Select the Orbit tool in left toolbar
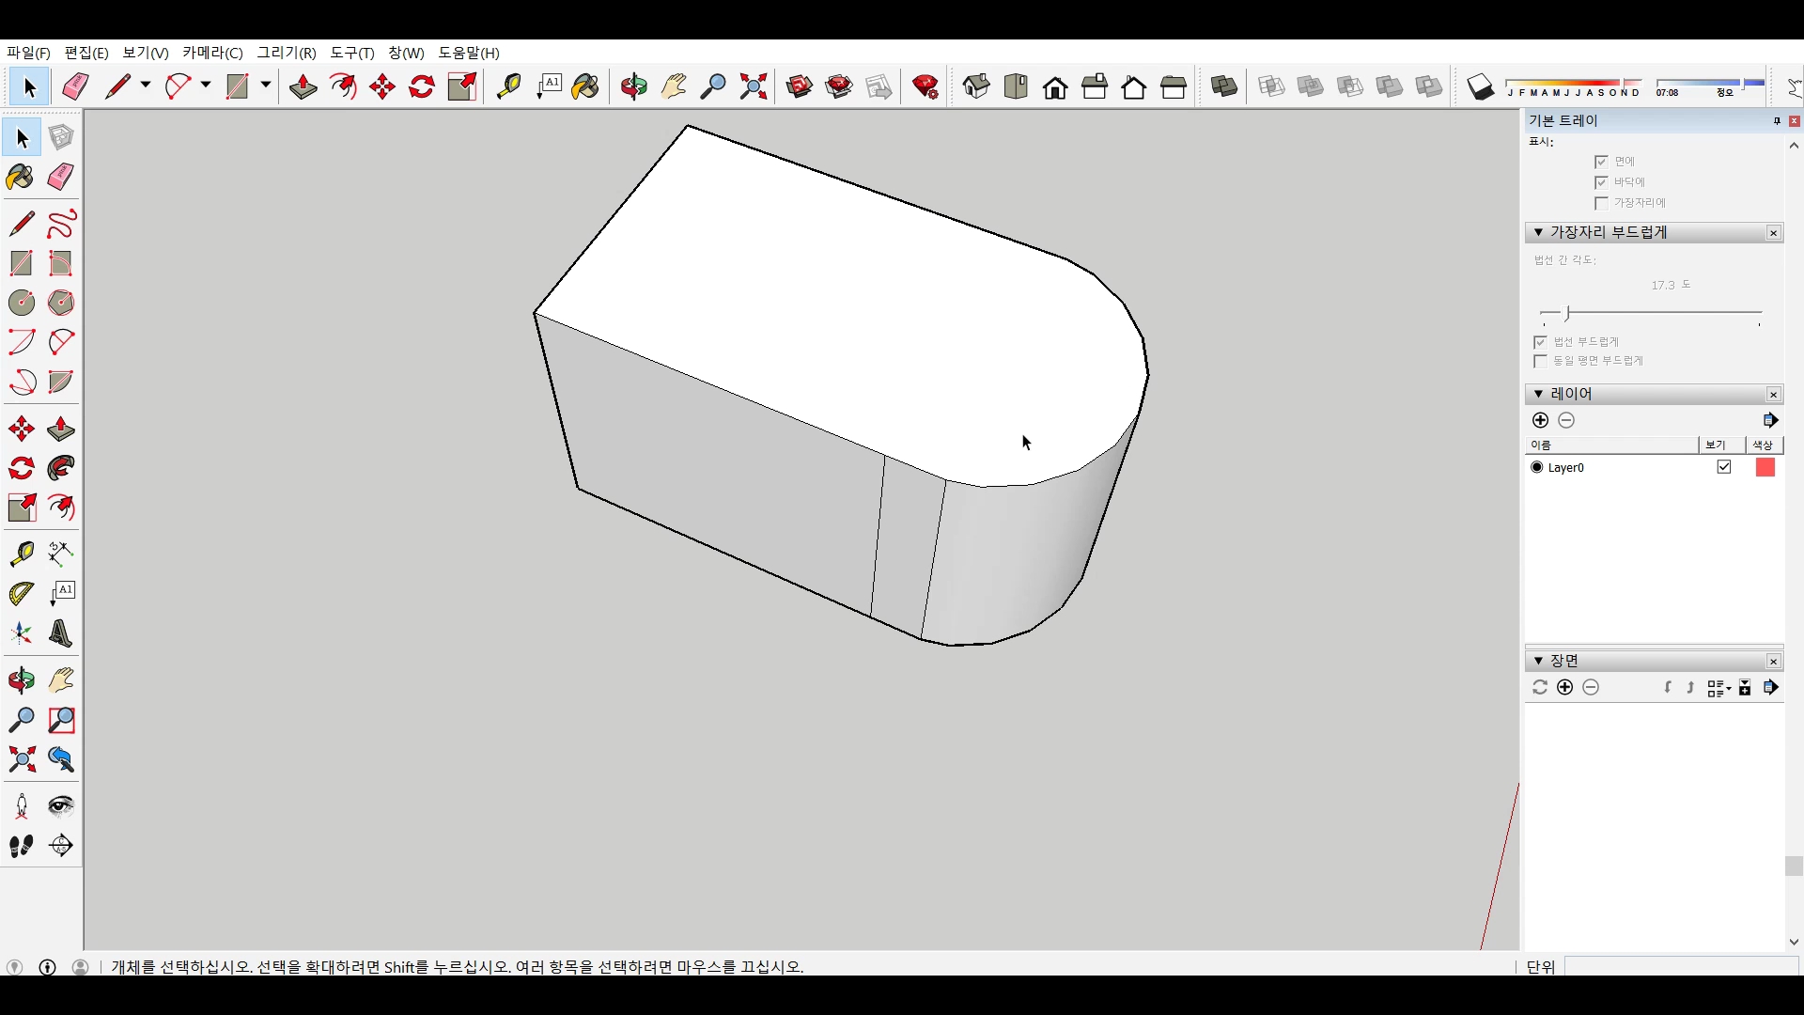 click(21, 680)
